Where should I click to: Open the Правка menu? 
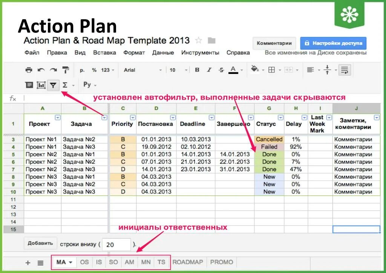[57, 53]
